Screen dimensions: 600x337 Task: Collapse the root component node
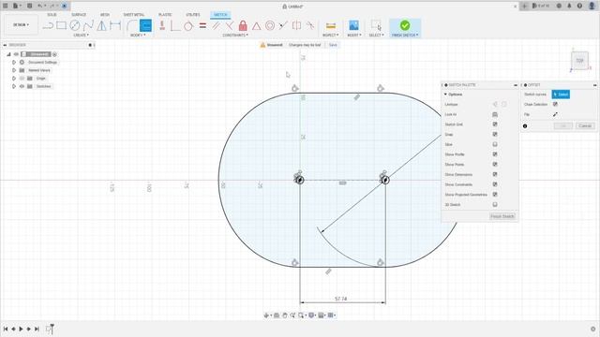tap(8, 54)
